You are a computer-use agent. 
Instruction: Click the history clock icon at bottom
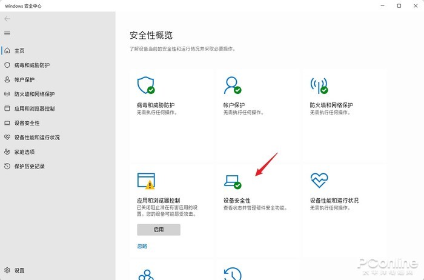coord(233,274)
